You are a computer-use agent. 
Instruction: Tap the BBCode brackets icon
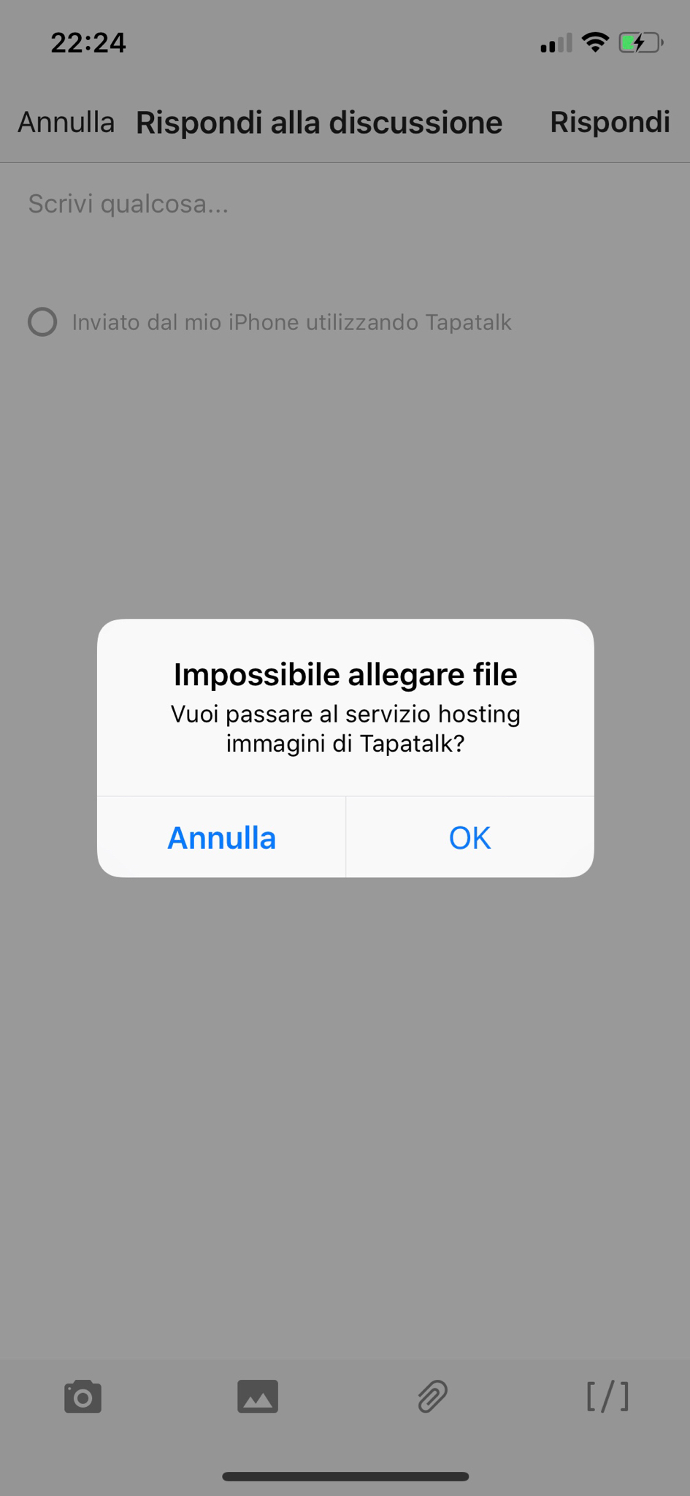pyautogui.click(x=607, y=1397)
